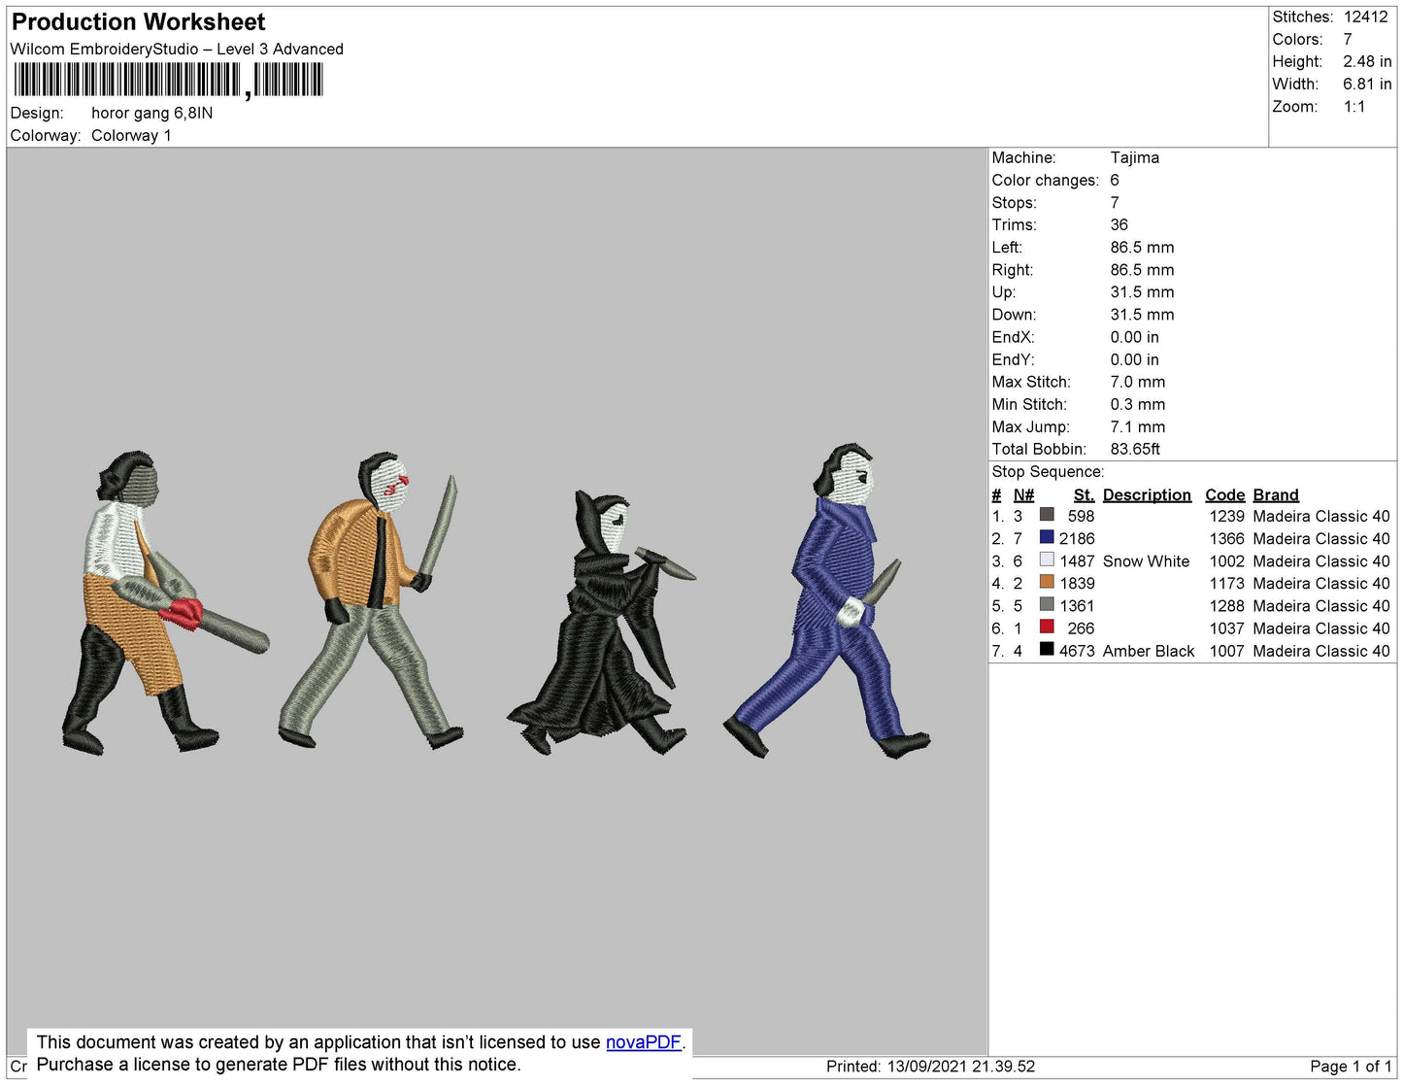
Task: Click thread code 1002
Action: [x=1226, y=560]
